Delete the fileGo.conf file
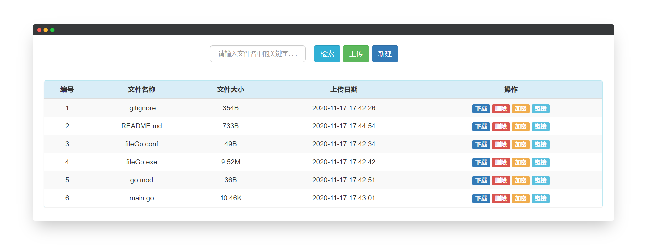 [x=501, y=144]
